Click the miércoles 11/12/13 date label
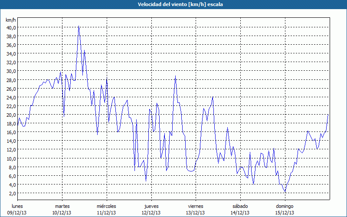This screenshot has height=217, width=347. [x=106, y=209]
